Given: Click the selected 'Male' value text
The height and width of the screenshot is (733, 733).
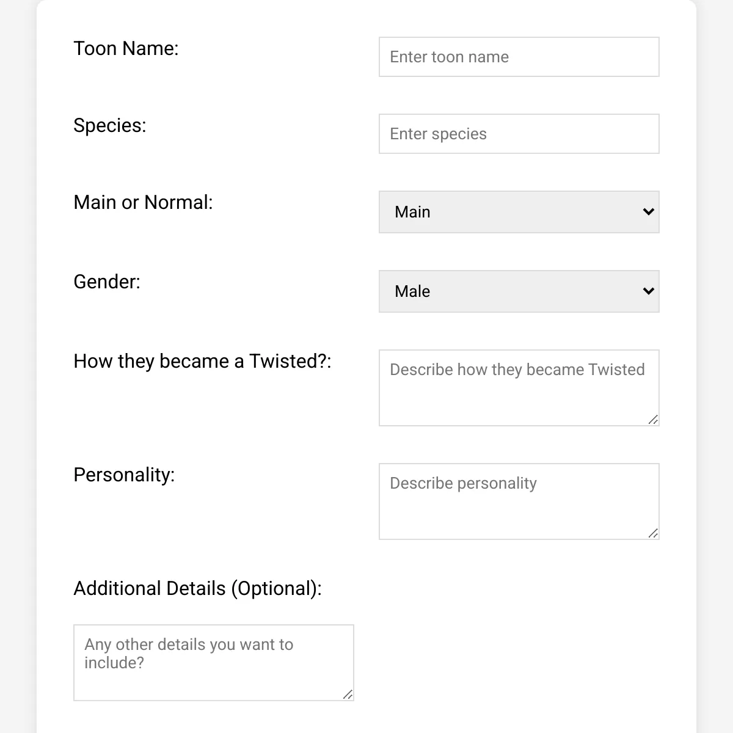Looking at the screenshot, I should [x=412, y=291].
